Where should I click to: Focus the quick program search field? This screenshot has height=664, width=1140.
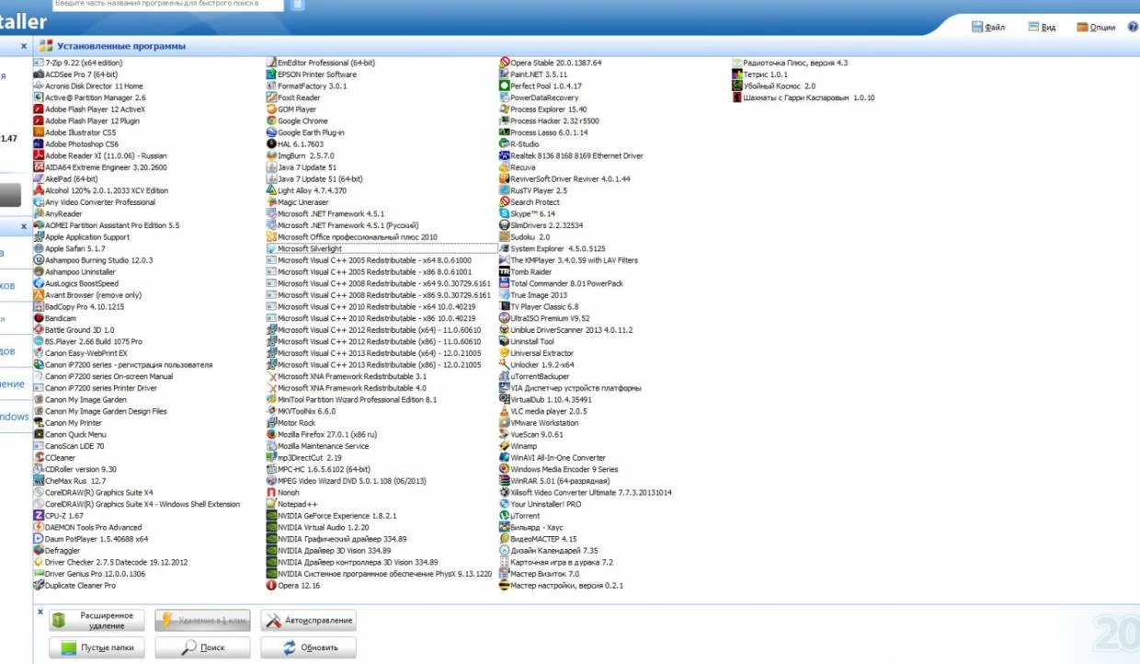(x=166, y=5)
